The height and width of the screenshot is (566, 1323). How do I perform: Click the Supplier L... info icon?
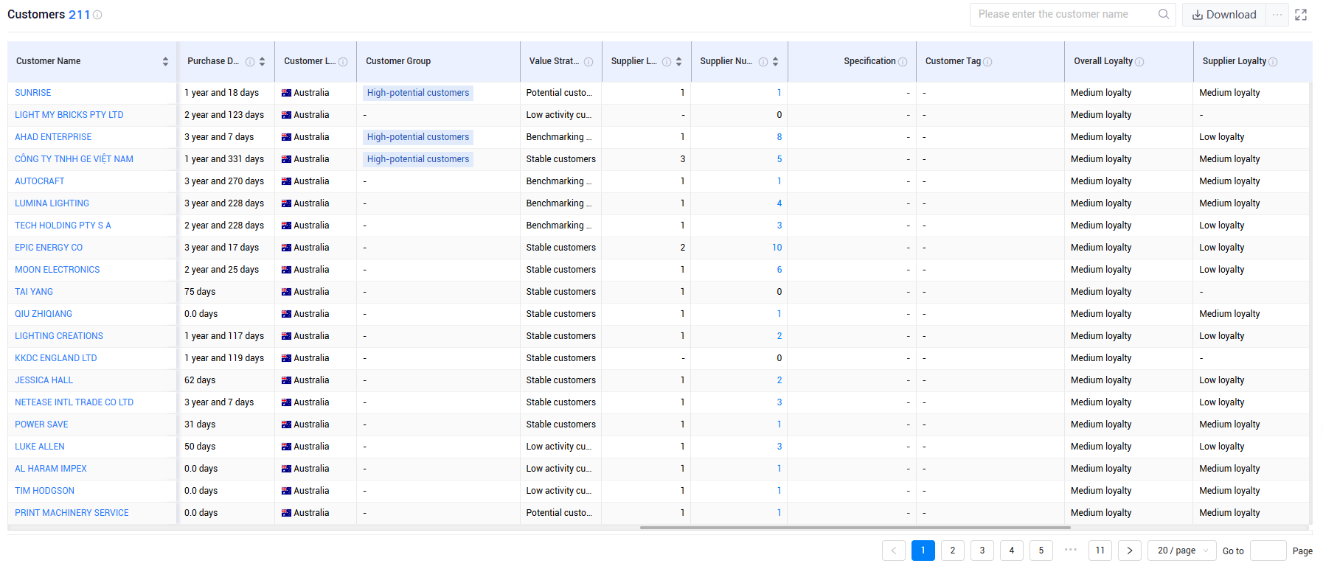click(x=667, y=62)
